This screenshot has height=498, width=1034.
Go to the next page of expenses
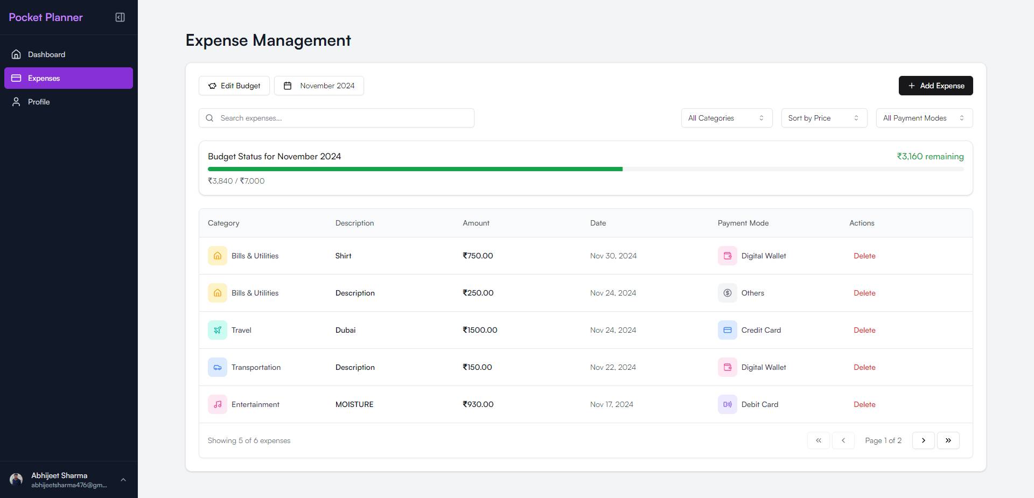coord(923,440)
